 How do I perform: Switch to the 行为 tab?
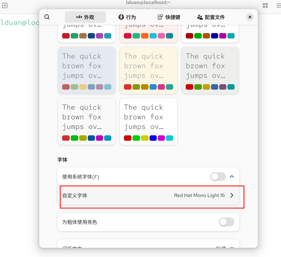[x=127, y=17]
